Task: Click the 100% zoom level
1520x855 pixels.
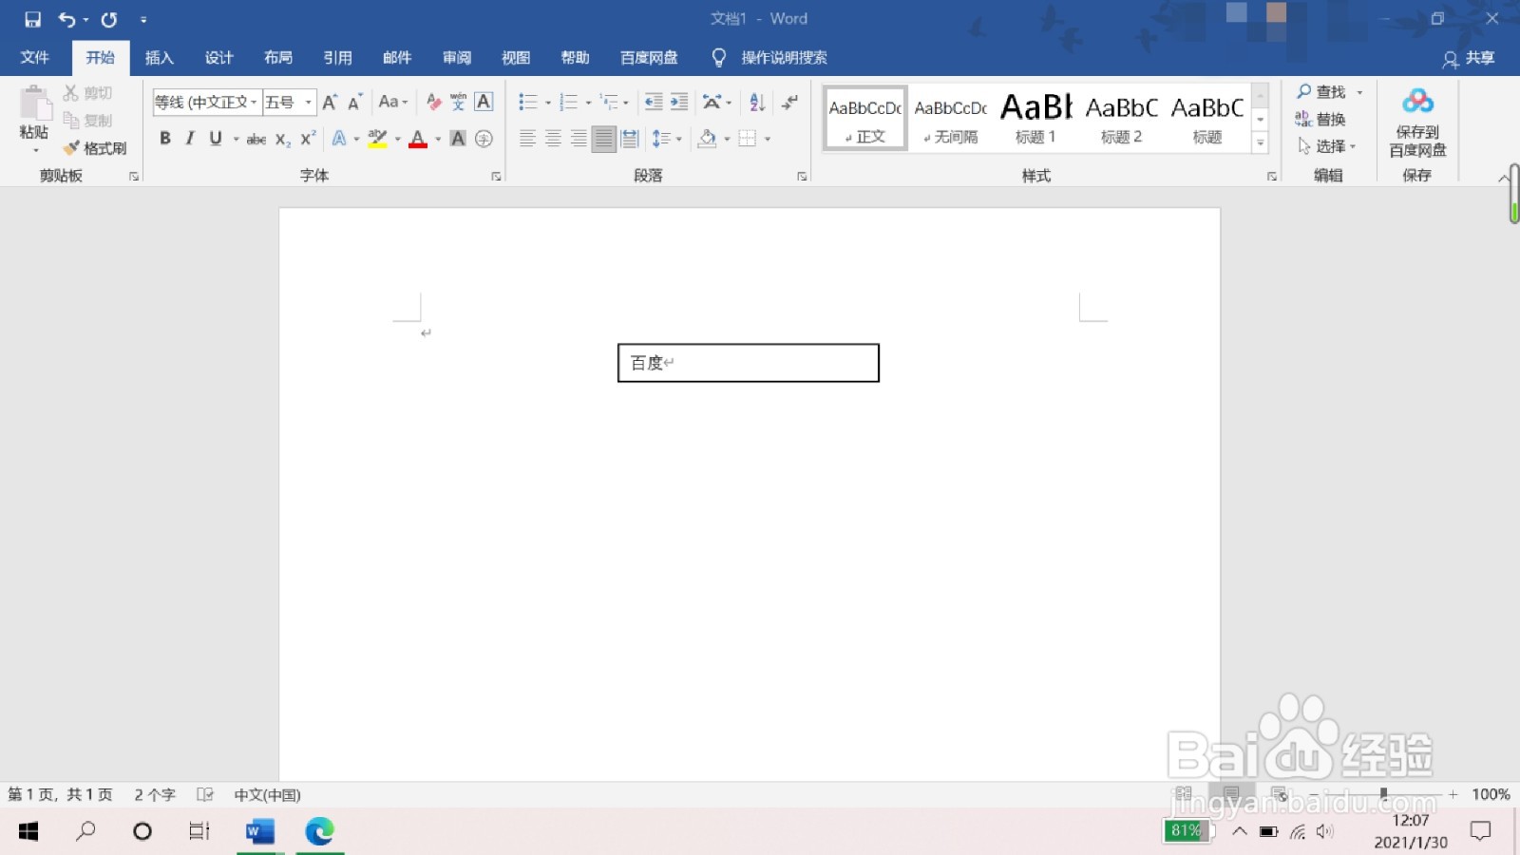Action: [x=1491, y=794]
